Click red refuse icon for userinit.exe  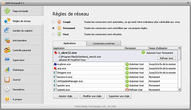pos(127,90)
